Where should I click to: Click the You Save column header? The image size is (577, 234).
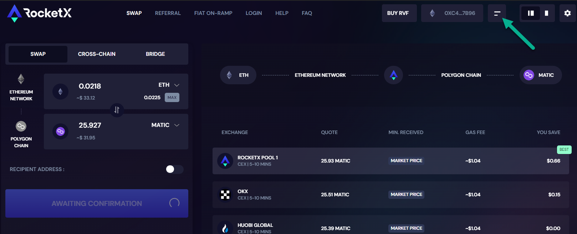[x=548, y=132]
